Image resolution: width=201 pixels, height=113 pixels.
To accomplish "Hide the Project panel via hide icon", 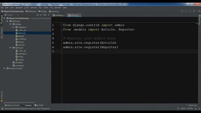I will click(x=49, y=15).
